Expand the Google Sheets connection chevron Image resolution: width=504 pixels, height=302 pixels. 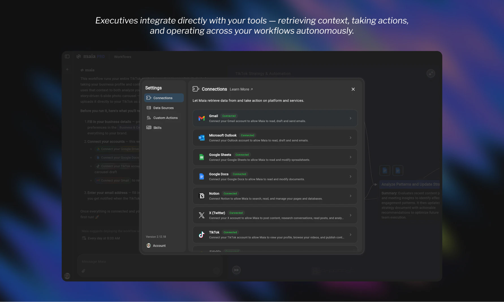(x=350, y=157)
